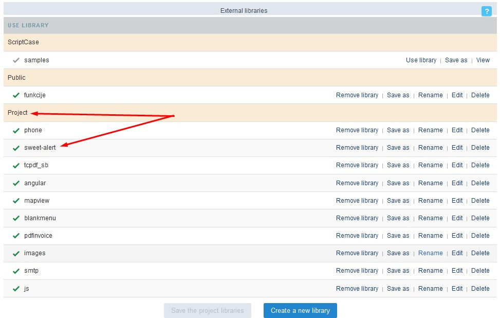Select the tcpdf_sb library name
This screenshot has height=318, width=500.
(36, 165)
